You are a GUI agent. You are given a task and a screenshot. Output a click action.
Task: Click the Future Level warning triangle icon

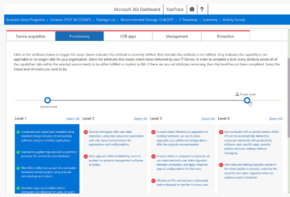237,94
